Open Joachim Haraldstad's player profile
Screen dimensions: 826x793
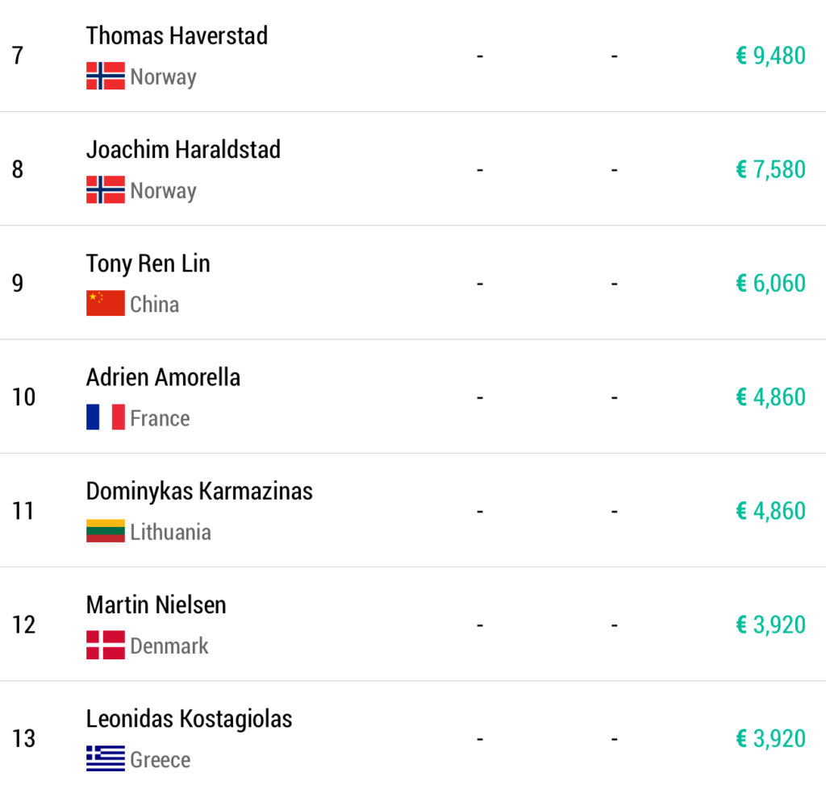coord(183,149)
